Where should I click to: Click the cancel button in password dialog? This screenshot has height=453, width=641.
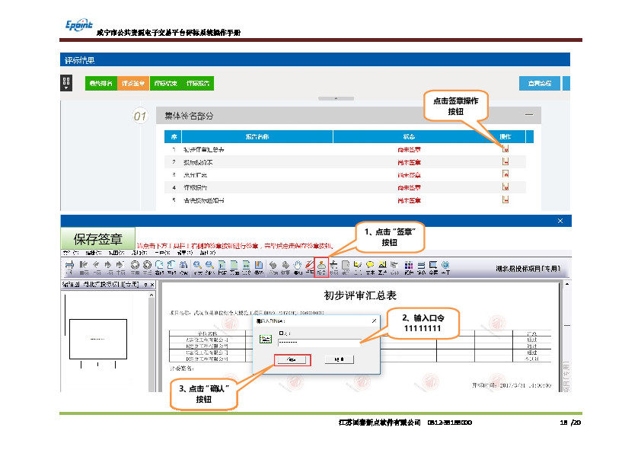tap(339, 359)
